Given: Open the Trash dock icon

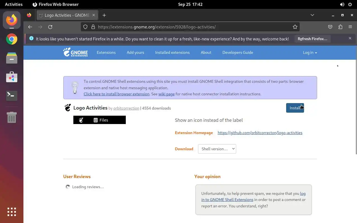Looking at the screenshot, I should coord(12,117).
